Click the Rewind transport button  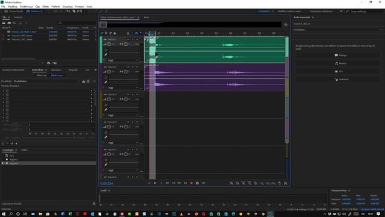tap(173, 183)
